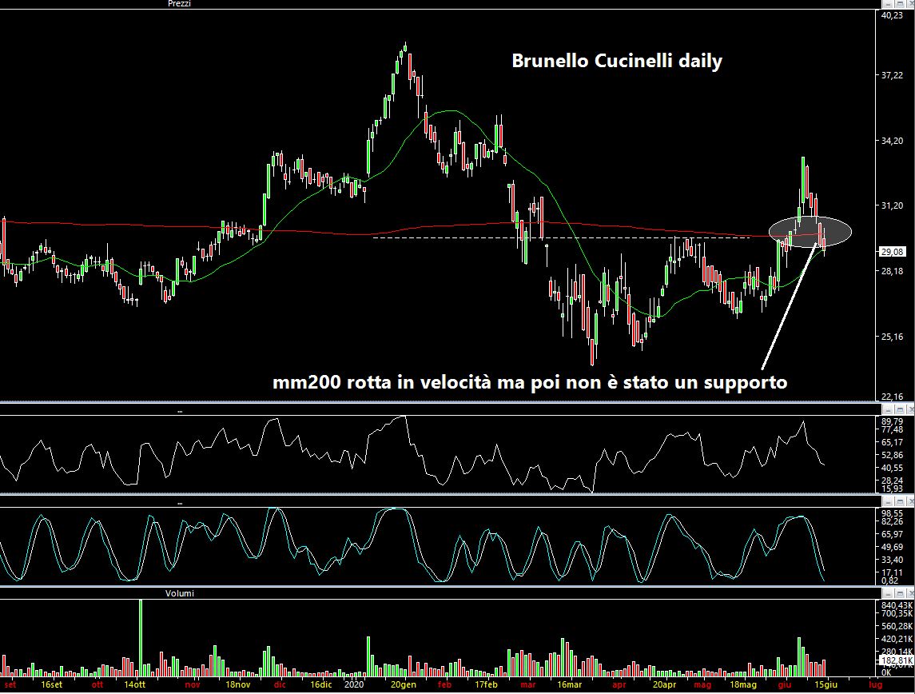
Task: Maximize the Volumi volume pane
Action: click(899, 593)
